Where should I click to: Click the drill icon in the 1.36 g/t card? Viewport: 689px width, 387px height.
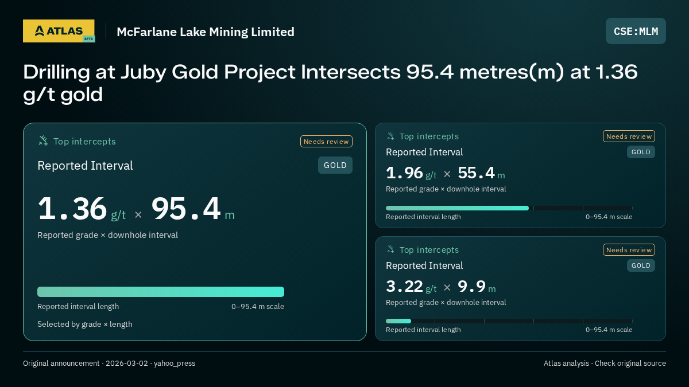tap(43, 140)
